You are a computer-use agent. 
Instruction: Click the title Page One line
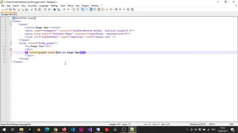click(43, 28)
